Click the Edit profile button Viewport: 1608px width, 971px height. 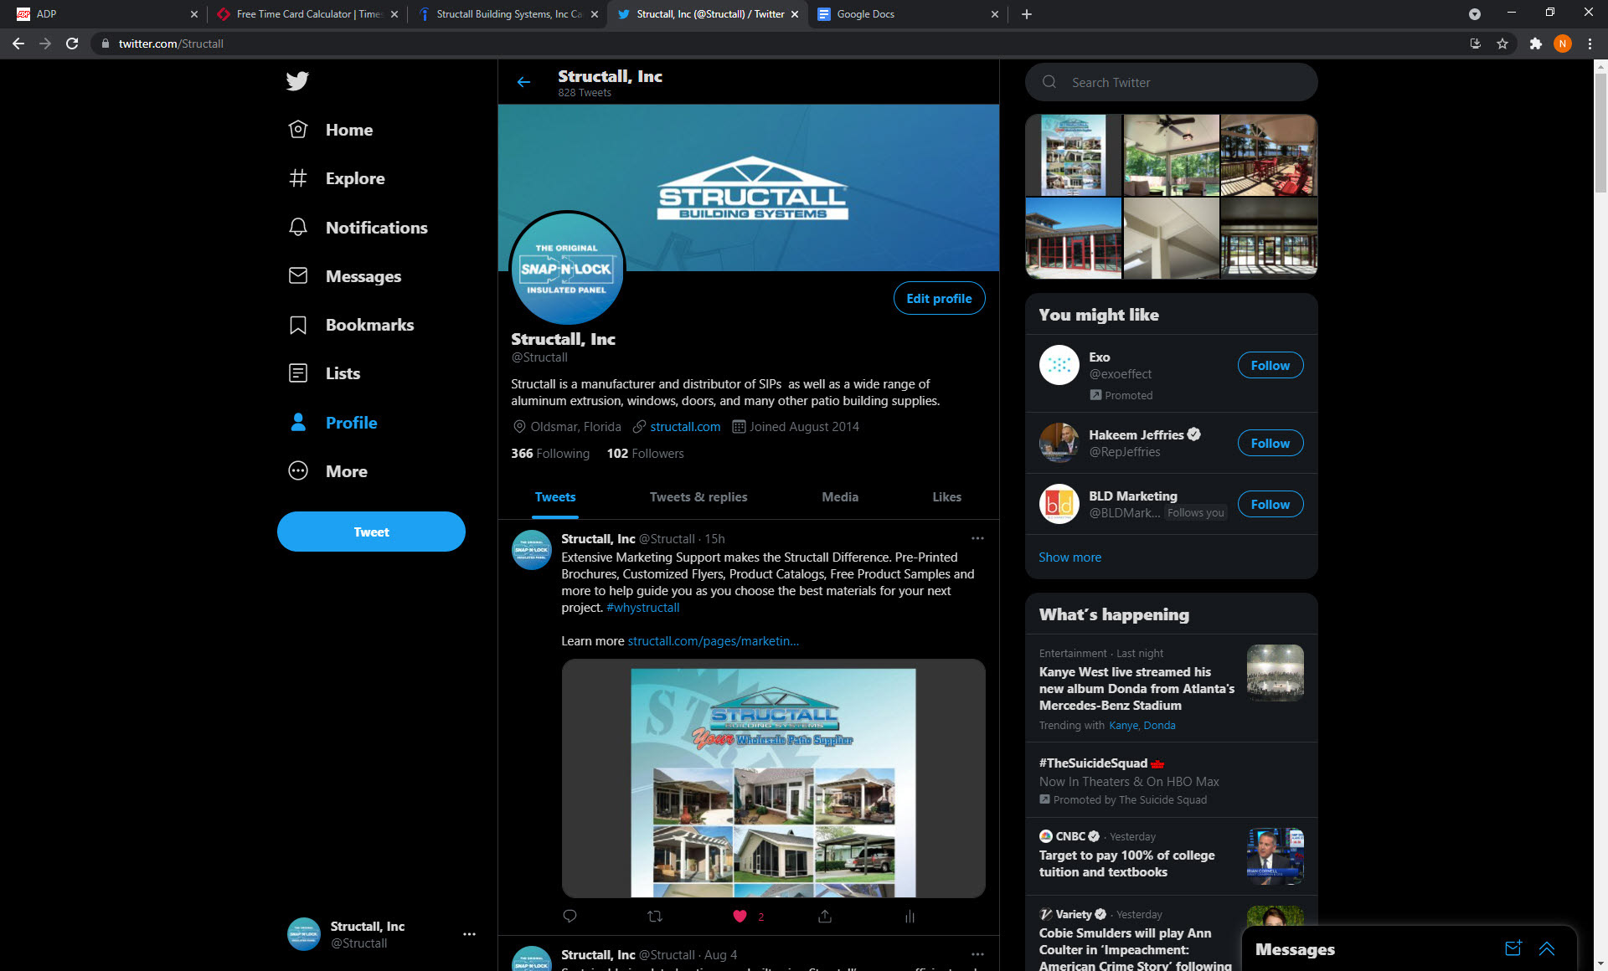point(939,298)
